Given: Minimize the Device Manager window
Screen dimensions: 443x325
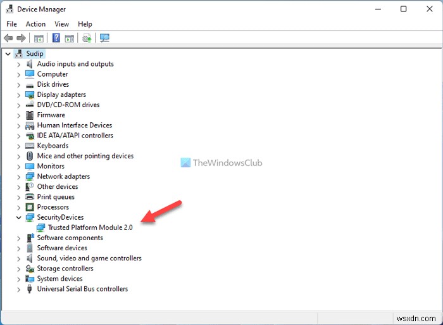Looking at the screenshot, I should coord(378,9).
